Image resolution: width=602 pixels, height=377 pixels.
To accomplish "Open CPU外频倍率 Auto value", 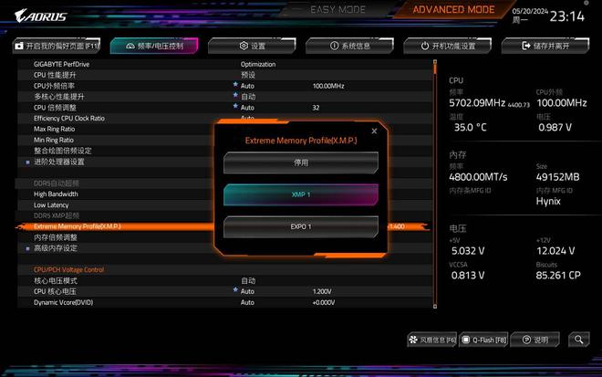I will 247,86.
